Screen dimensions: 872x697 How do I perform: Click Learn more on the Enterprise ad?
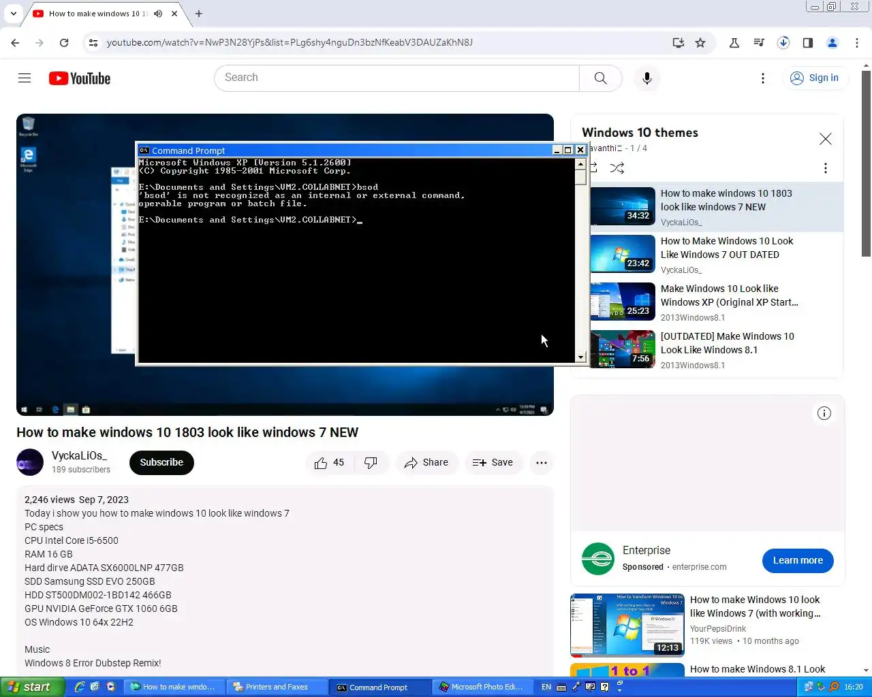click(x=798, y=560)
